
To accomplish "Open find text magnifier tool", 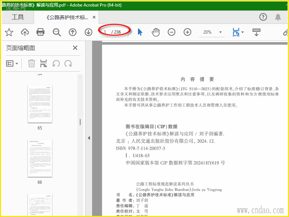I will (57, 32).
